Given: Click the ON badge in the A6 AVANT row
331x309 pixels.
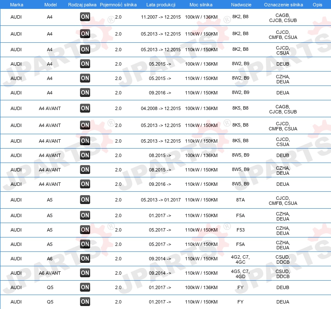Looking at the screenshot, I should point(85,273).
